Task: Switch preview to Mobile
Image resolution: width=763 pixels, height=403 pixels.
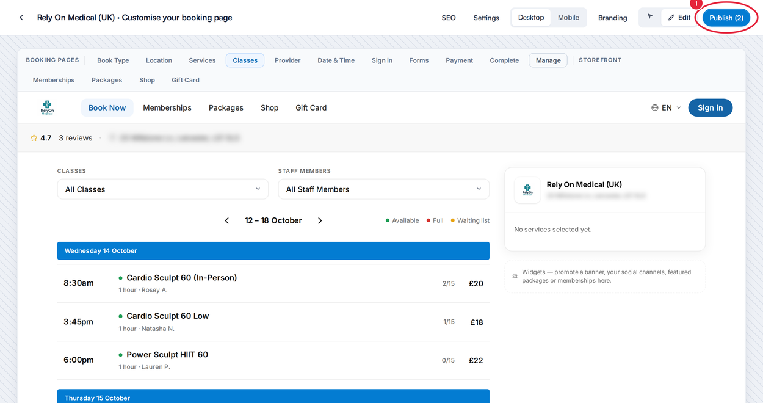Action: (568, 18)
